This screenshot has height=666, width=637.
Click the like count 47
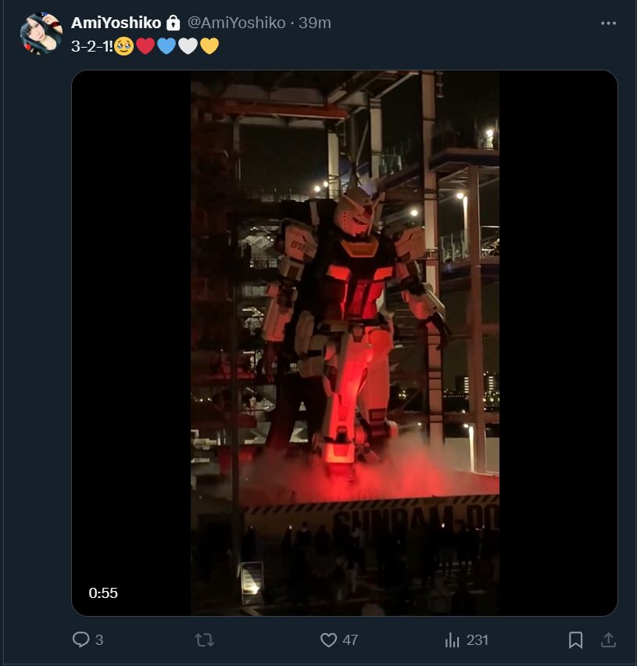click(350, 639)
